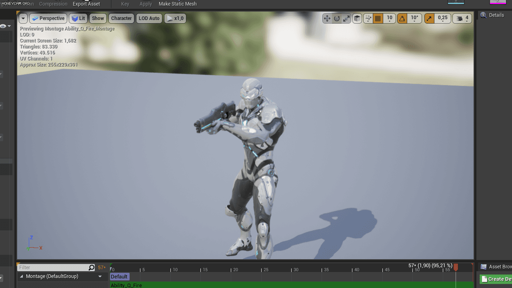Click the 'Approx Size: 255x229x301' text
Screen dimensions: 512x288
pyautogui.click(x=49, y=65)
